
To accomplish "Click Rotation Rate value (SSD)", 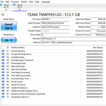I will click(x=98, y=27).
